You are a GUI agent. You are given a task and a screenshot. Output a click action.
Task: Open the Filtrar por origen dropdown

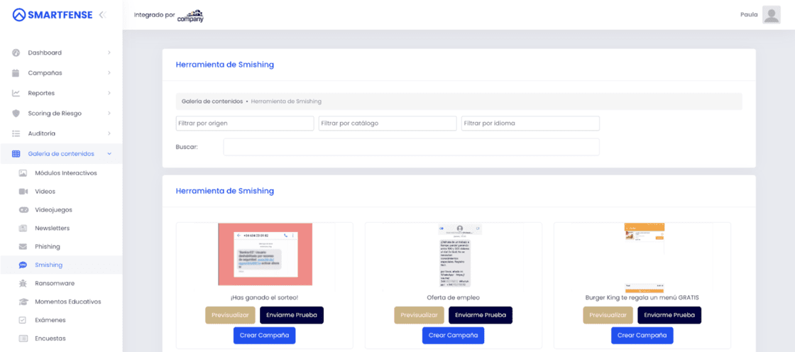click(245, 123)
